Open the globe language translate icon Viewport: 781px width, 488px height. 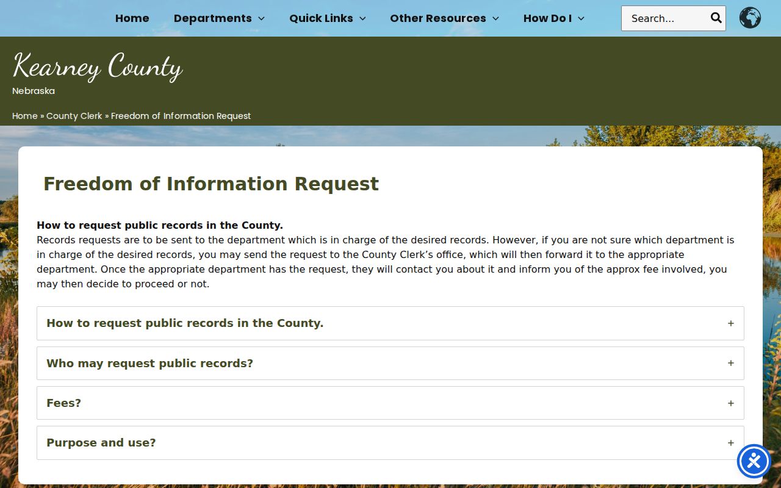pos(750,18)
